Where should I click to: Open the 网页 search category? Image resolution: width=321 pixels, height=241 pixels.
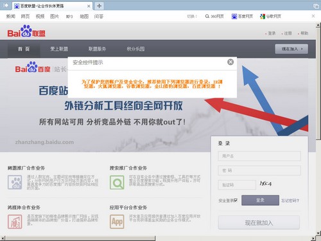(x=25, y=16)
